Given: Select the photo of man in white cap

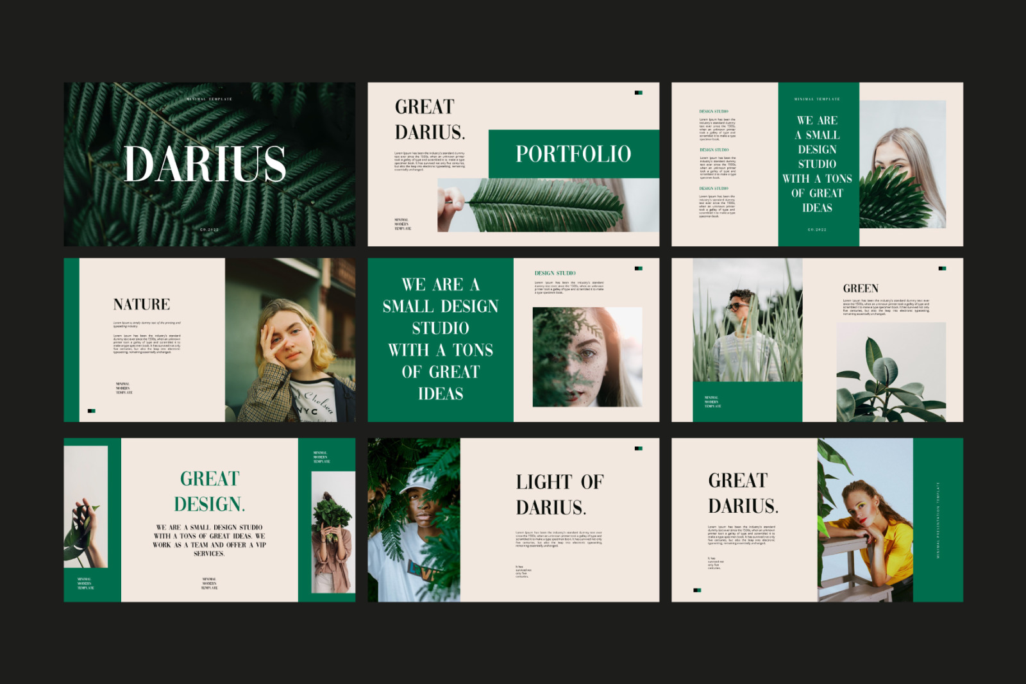Looking at the screenshot, I should [x=414, y=520].
